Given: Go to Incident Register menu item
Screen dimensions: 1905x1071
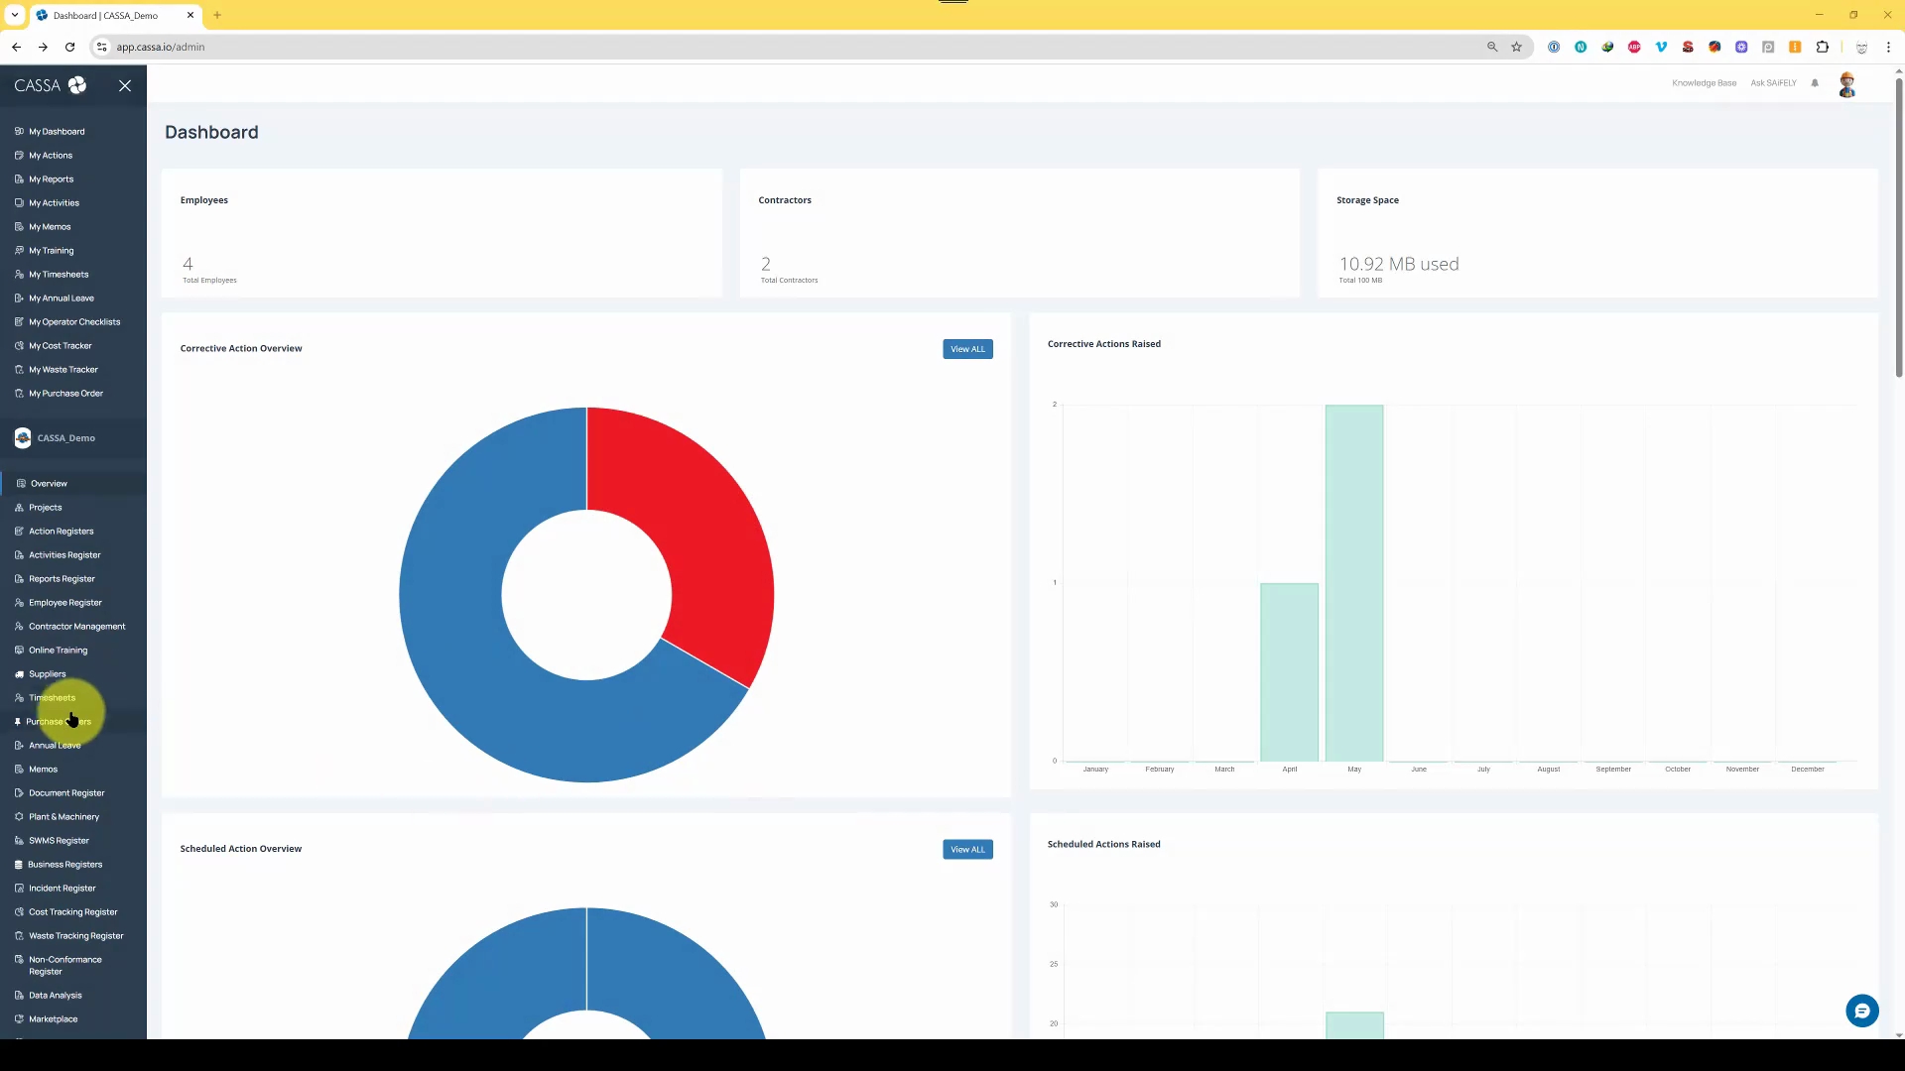Looking at the screenshot, I should pos(62,889).
